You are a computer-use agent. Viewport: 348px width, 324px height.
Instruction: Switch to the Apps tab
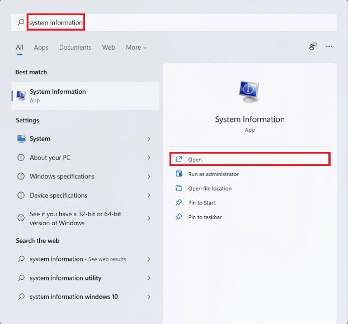(41, 47)
